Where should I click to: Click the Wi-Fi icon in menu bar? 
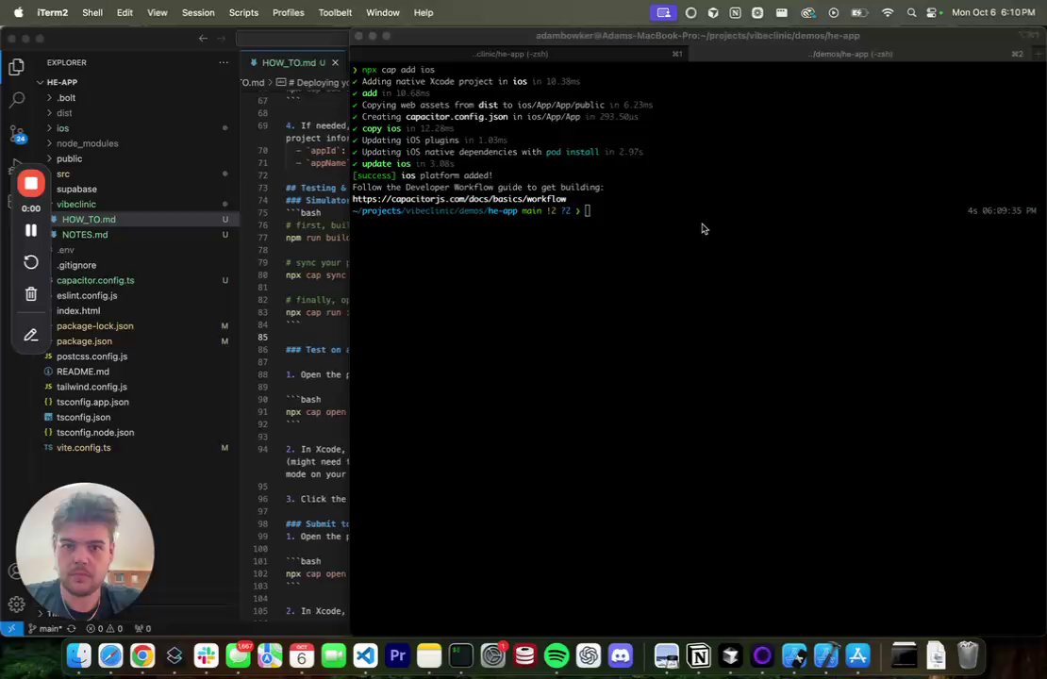point(888,12)
